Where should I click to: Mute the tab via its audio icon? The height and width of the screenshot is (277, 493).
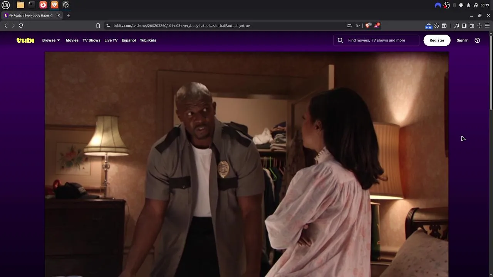[x=11, y=15]
